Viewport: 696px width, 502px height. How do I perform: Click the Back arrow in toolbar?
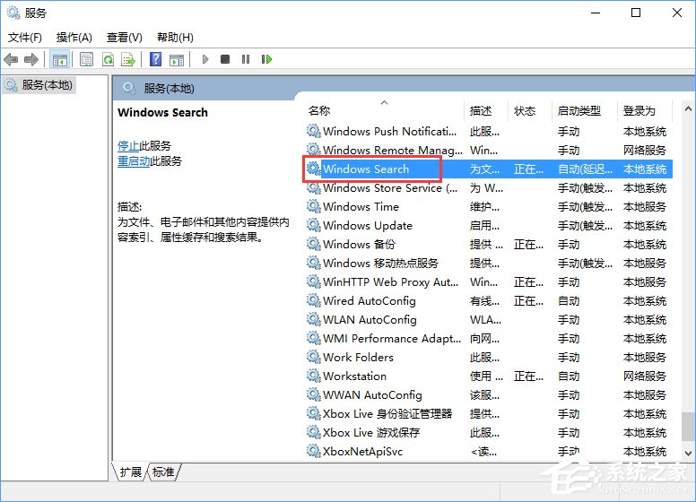pos(11,59)
